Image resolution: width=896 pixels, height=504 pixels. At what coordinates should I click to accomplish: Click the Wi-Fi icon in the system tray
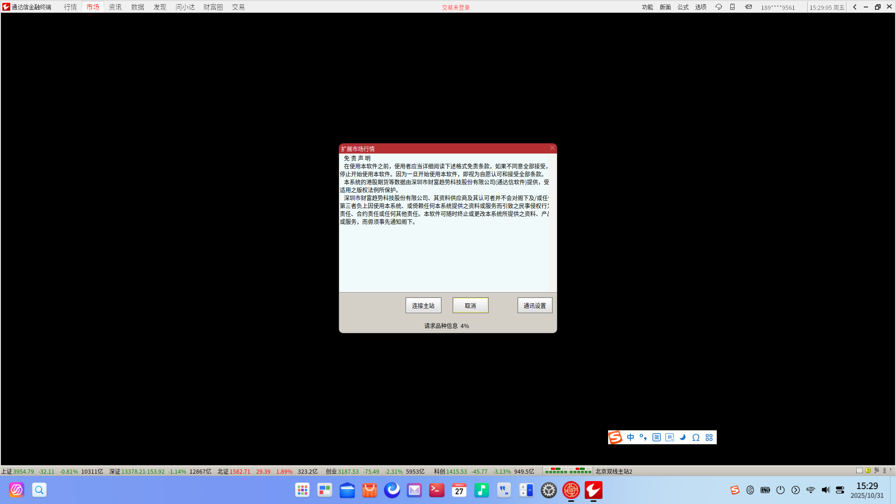(811, 490)
